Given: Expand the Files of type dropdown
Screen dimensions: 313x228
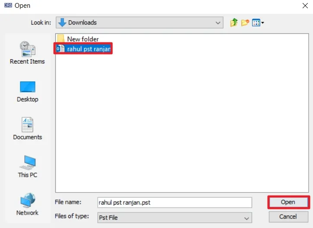Looking at the screenshot, I should pyautogui.click(x=175, y=218).
